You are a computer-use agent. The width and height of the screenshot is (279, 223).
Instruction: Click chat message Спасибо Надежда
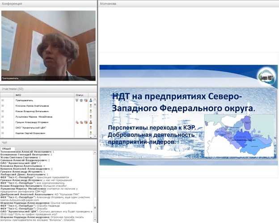48,206
